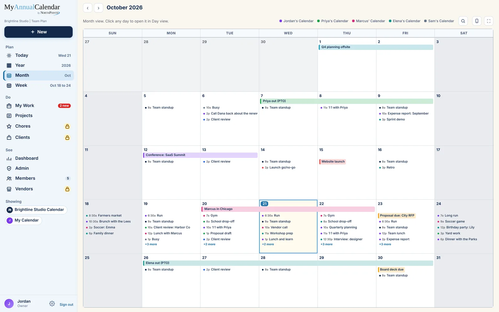Click the Members people icon
Image resolution: width=499 pixels, height=312 pixels.
point(9,178)
